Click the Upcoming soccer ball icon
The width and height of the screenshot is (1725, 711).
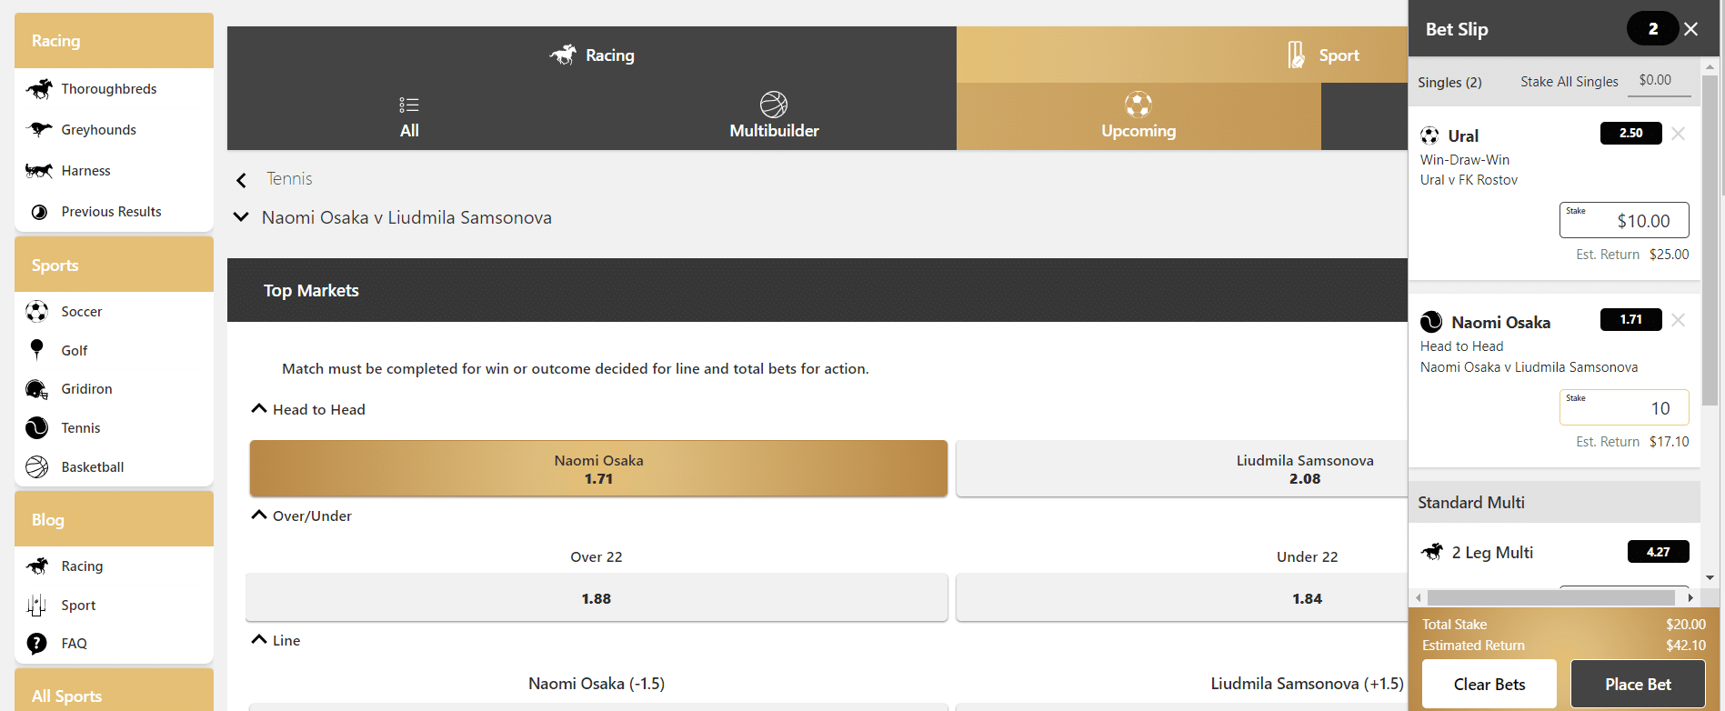(1138, 105)
